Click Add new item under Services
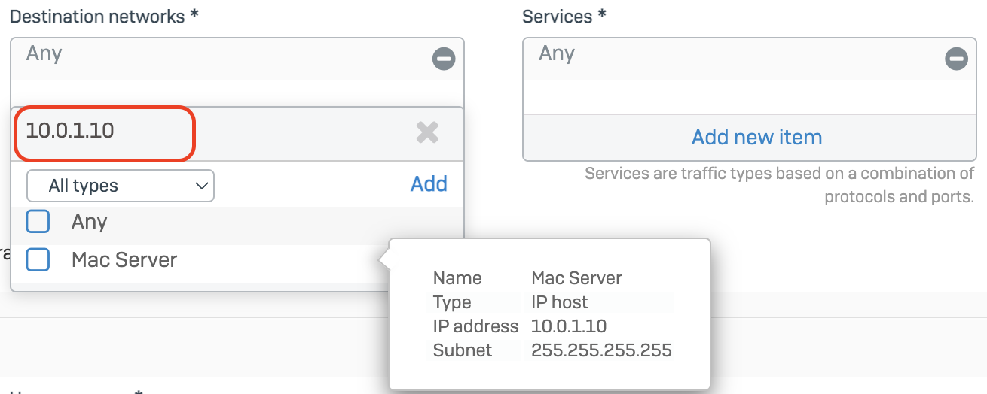Screen dimensions: 987x394 (756, 138)
